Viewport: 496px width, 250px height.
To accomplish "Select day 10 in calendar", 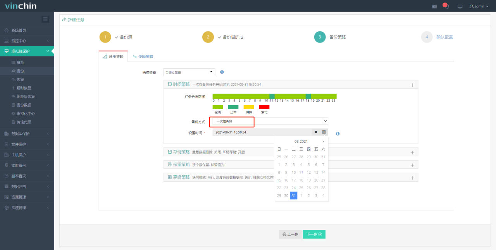I will point(294,172).
